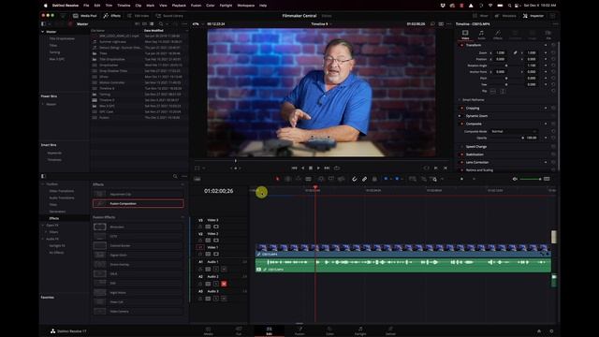Switch to the Audio tab in Inspector
599x337 pixels.
pyautogui.click(x=481, y=35)
